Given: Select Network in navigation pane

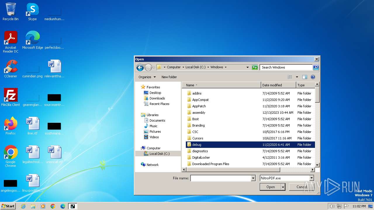Looking at the screenshot, I should click(x=153, y=165).
